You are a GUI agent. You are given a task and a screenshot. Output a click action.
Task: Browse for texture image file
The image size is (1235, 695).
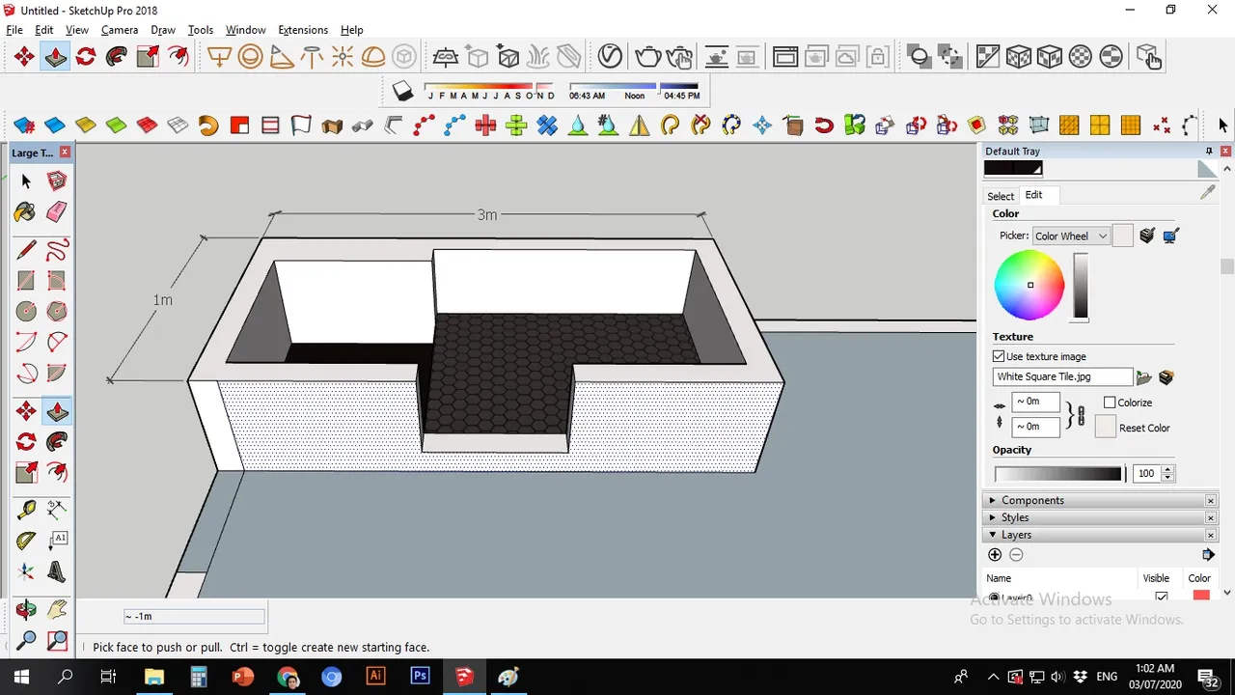point(1144,377)
